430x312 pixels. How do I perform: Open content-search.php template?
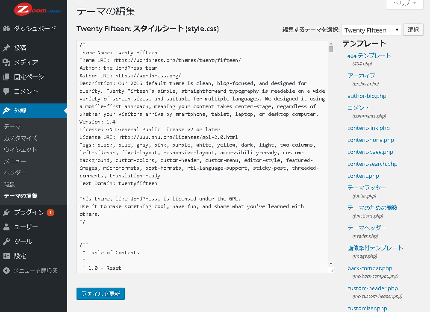click(372, 164)
